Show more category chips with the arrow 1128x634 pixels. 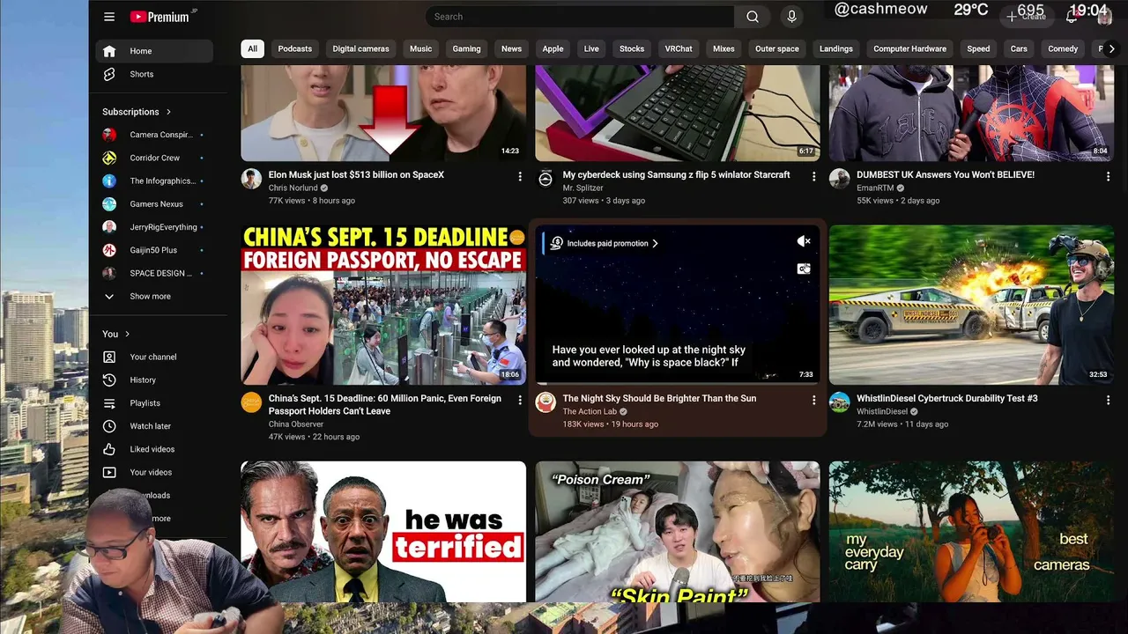(1111, 48)
